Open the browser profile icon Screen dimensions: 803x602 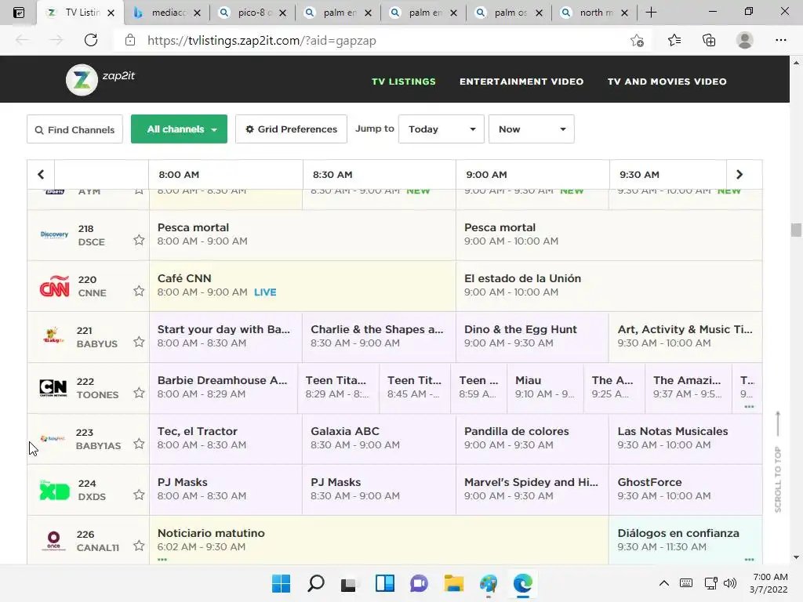tap(745, 40)
